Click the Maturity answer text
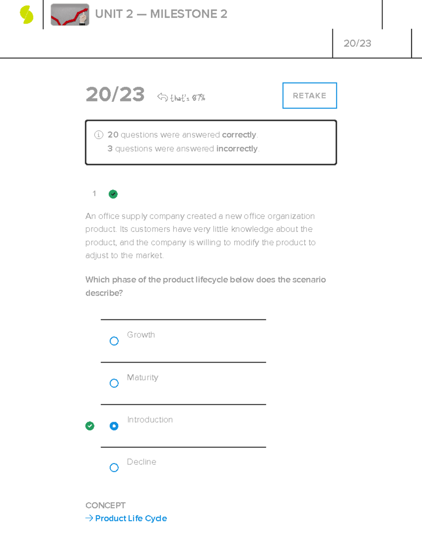This screenshot has width=422, height=546. pos(142,377)
